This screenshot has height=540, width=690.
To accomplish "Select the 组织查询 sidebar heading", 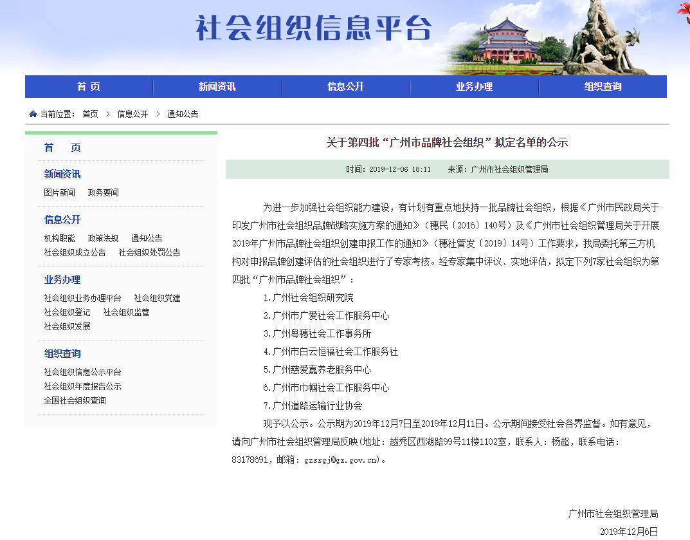I will click(62, 353).
